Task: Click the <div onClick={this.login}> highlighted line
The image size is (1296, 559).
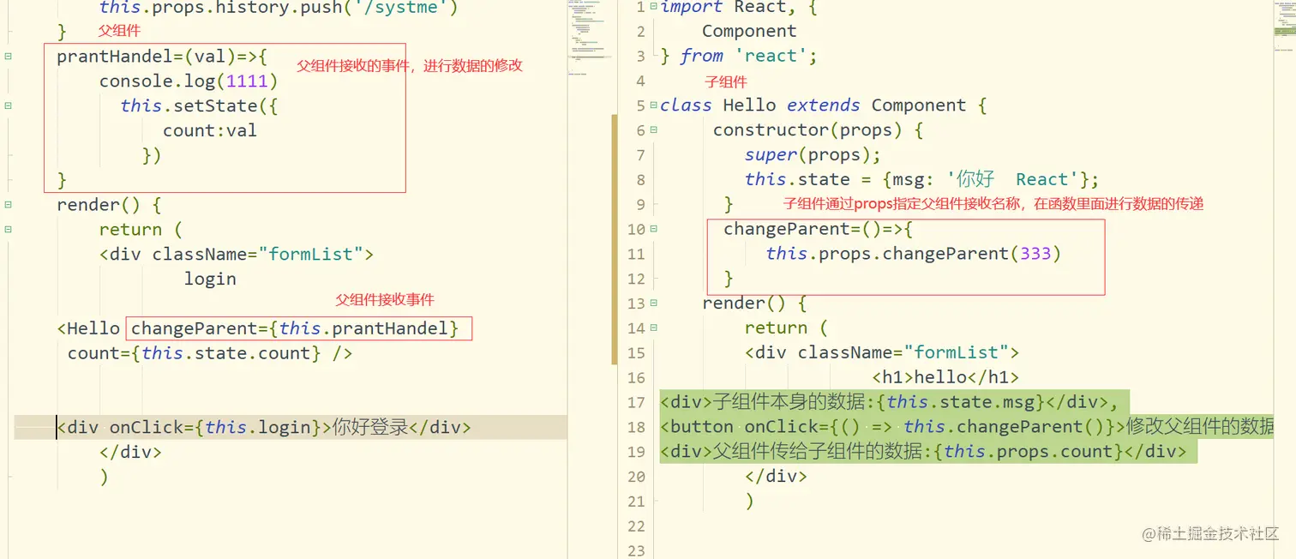Action: coord(264,427)
